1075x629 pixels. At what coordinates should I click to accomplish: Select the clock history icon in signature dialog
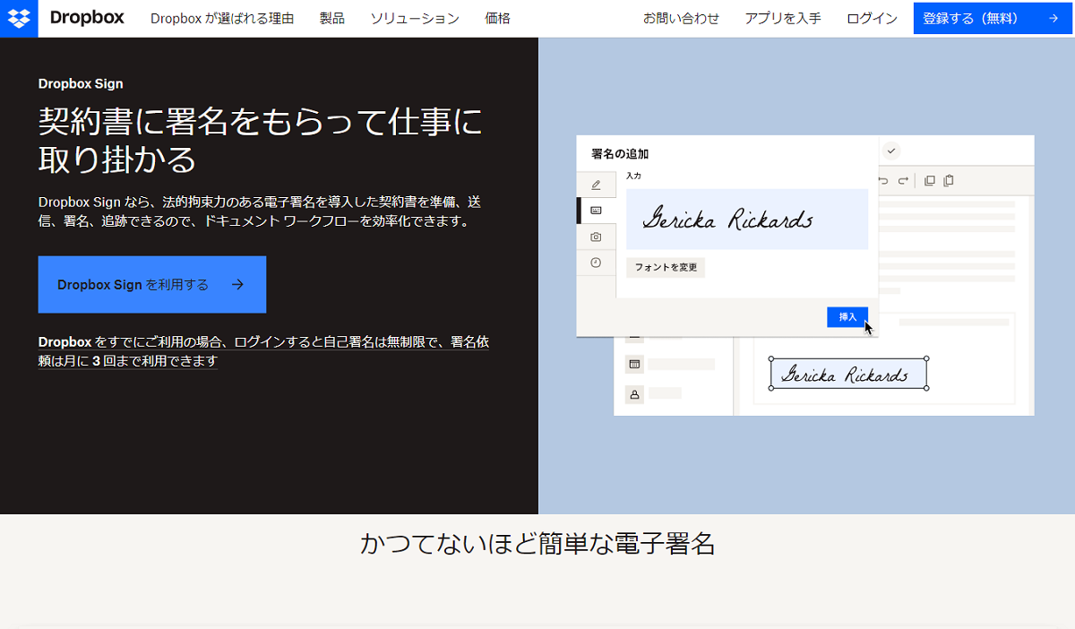[x=596, y=263]
